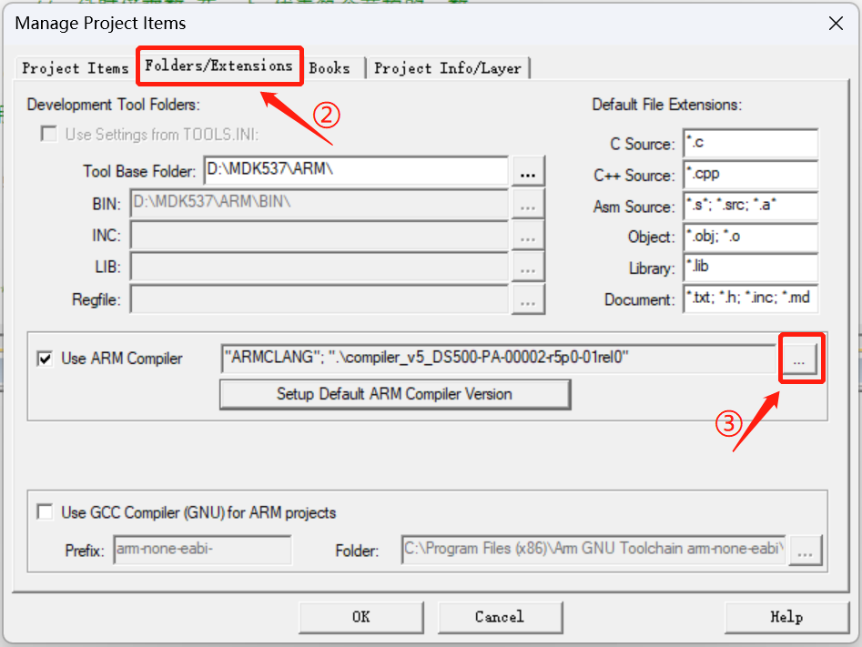Open the Regfile browse dialog
The width and height of the screenshot is (862, 647).
point(528,299)
